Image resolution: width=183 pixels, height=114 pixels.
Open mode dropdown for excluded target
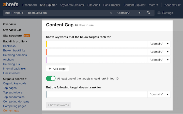pos(159,94)
